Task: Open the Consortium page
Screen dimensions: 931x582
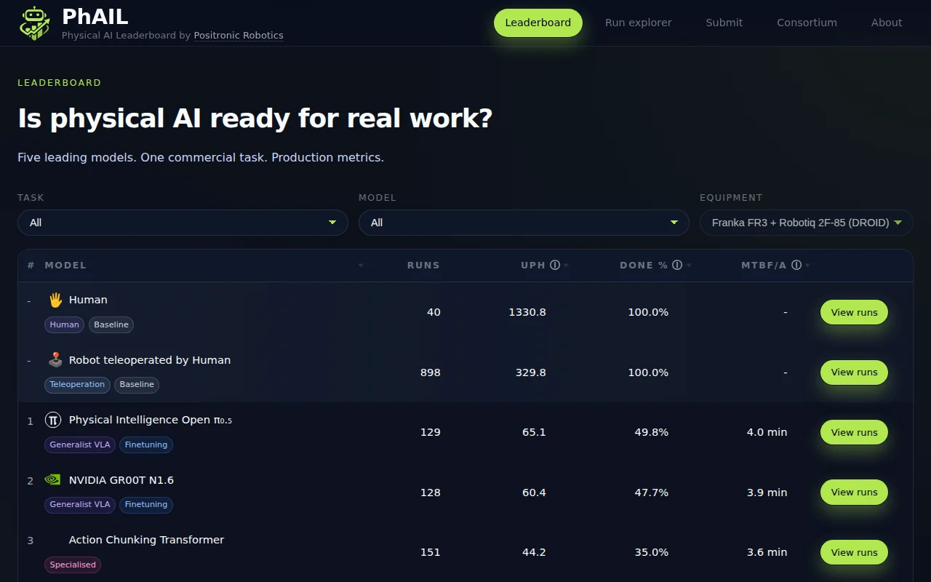Action: (x=807, y=23)
